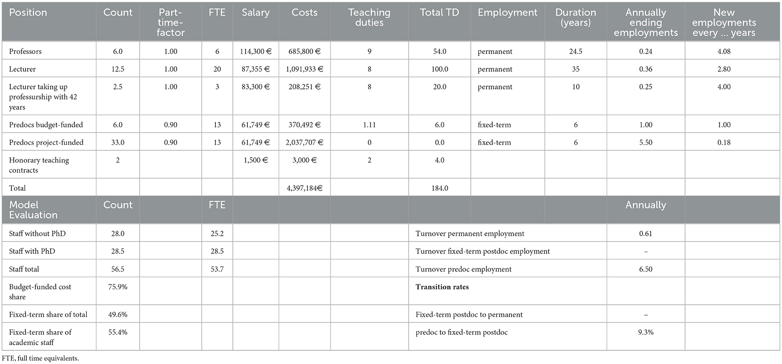Click the 'Part-time-factor' column header
The width and height of the screenshot is (782, 364).
tap(170, 23)
